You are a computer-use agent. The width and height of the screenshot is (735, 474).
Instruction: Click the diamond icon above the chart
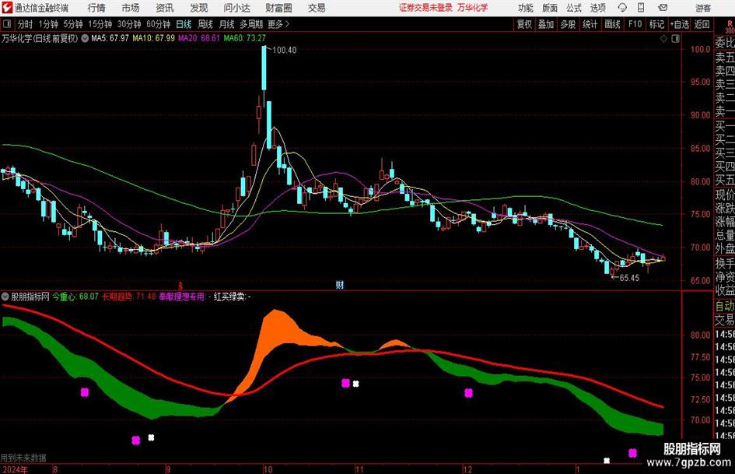coord(663,39)
